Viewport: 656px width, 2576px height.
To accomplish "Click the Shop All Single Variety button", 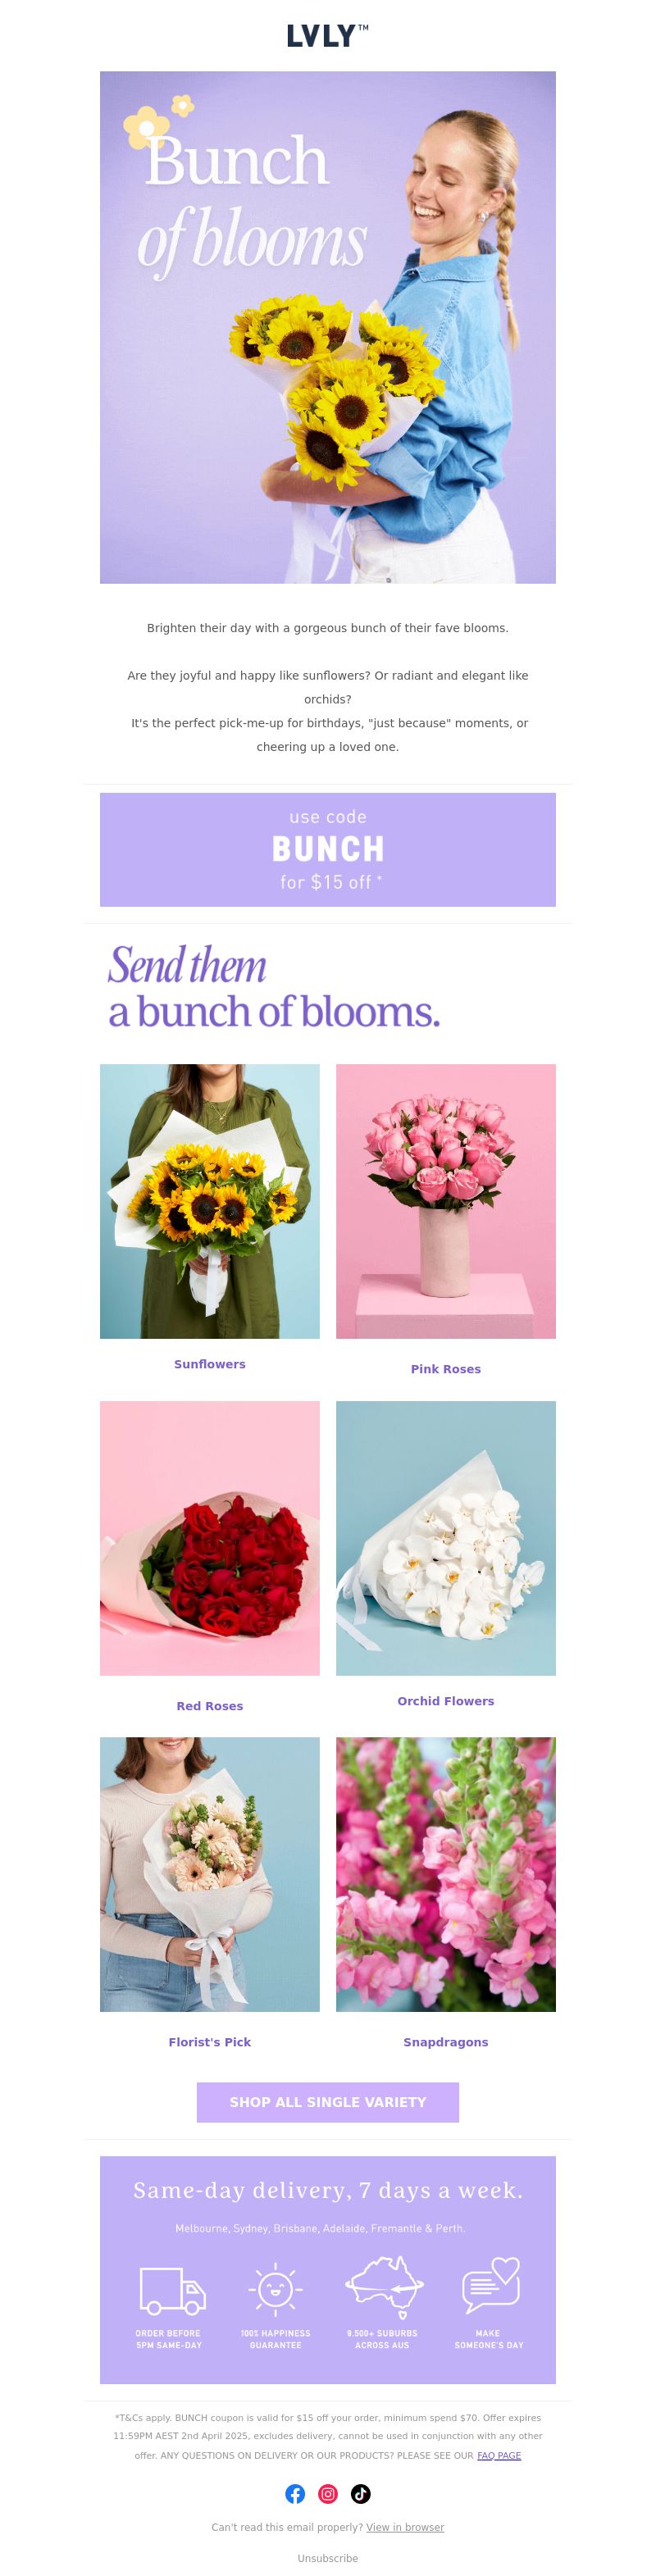I will 328,2102.
